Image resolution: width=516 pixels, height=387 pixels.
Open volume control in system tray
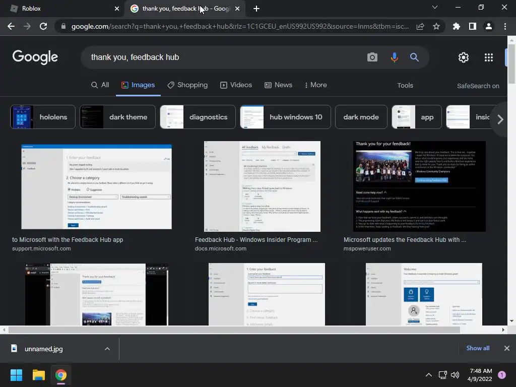pos(455,374)
